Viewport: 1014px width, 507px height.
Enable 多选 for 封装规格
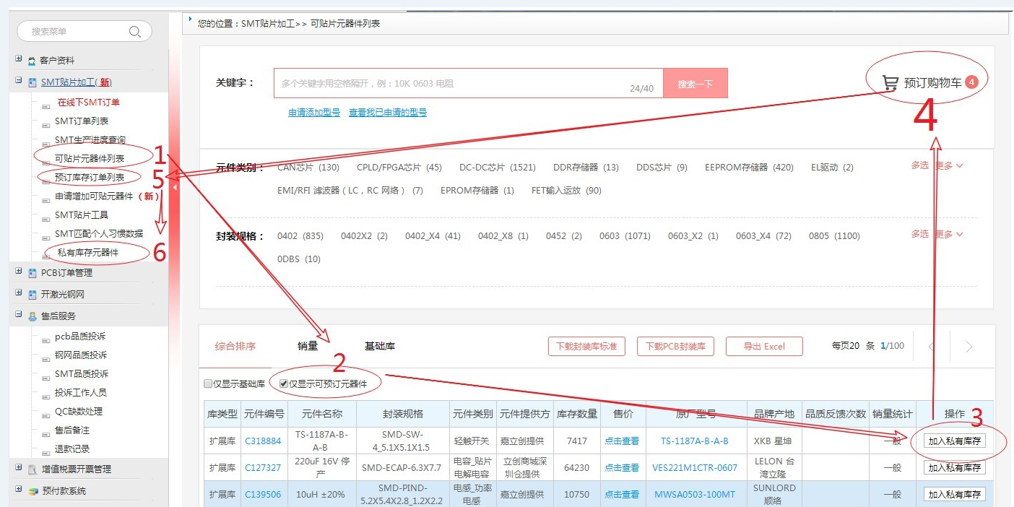[x=919, y=234]
